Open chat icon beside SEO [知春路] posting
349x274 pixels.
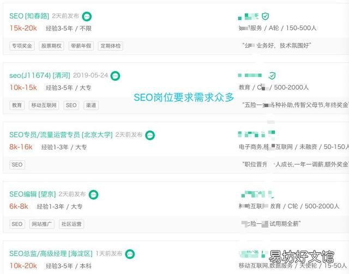[87, 16]
